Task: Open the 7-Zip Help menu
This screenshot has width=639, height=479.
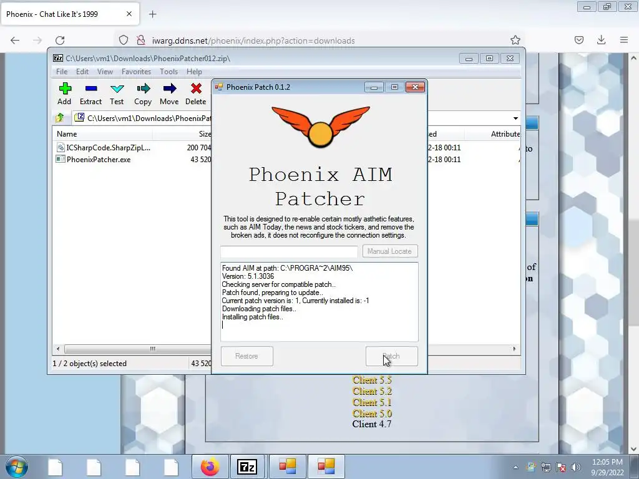Action: click(x=195, y=72)
